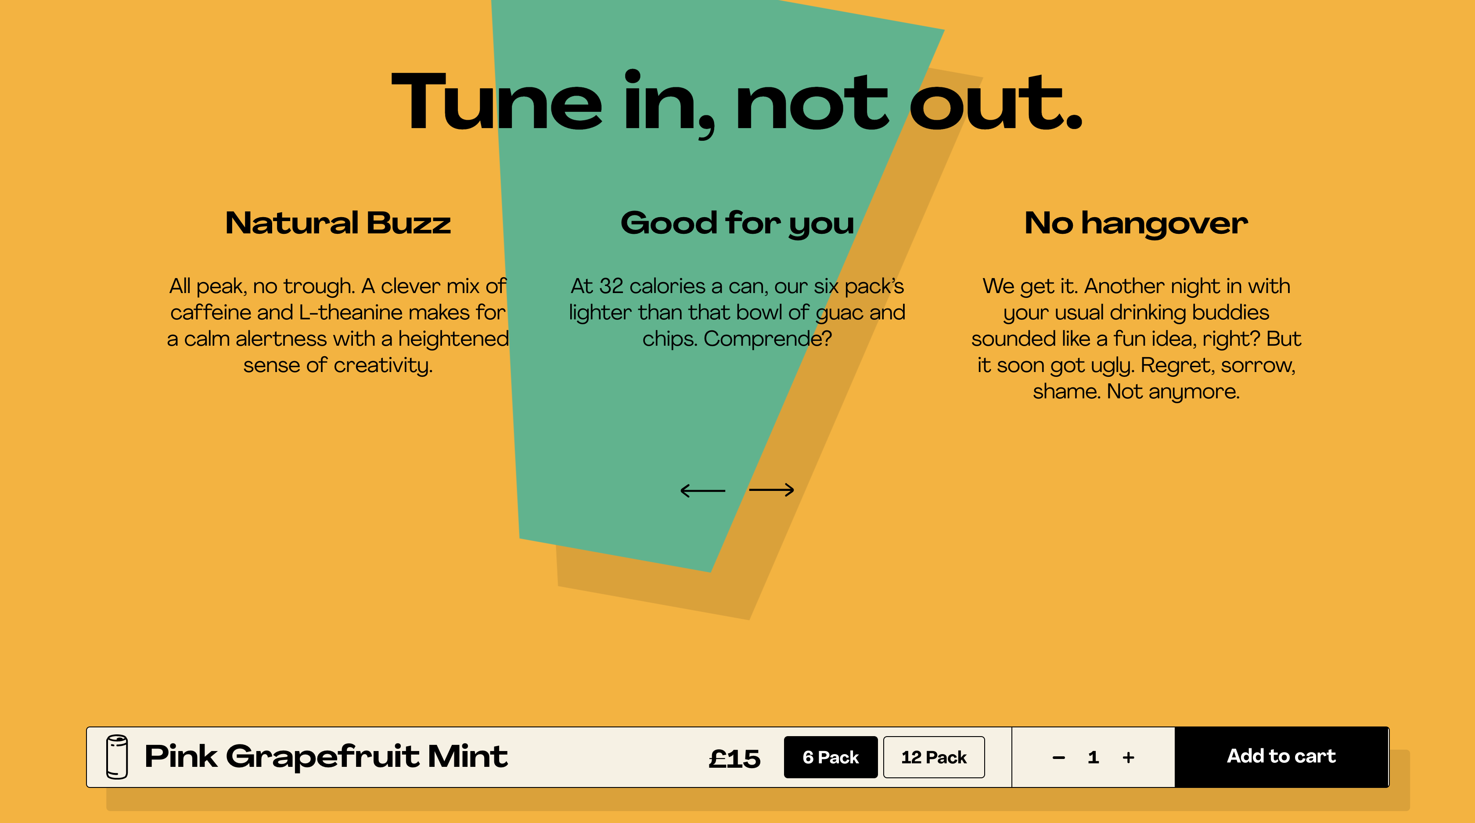This screenshot has height=823, width=1475.
Task: Click the "Tune in, not out." headline
Action: (x=737, y=103)
